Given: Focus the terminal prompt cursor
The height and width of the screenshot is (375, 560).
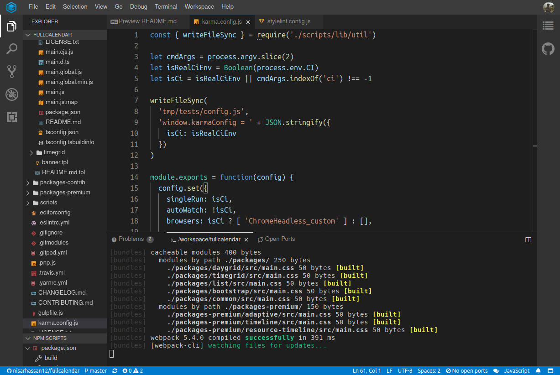Looking at the screenshot, I should click(x=112, y=354).
